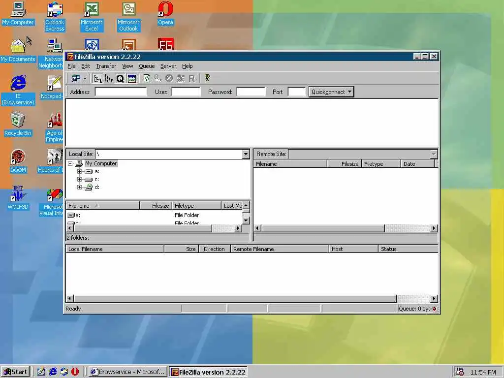Open the Server menu
Image resolution: width=504 pixels, height=378 pixels.
pos(168,66)
